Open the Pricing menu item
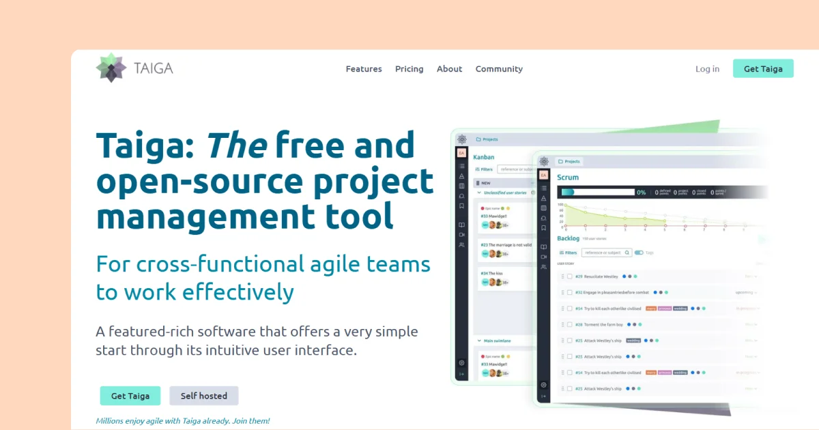This screenshot has width=819, height=430. [x=409, y=69]
